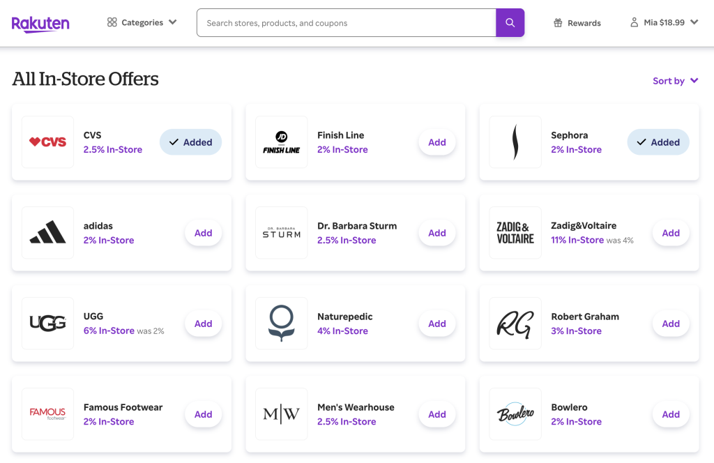Viewport: 714px width, 463px height.
Task: Click the adidas three-stripe logo
Action: tap(47, 233)
